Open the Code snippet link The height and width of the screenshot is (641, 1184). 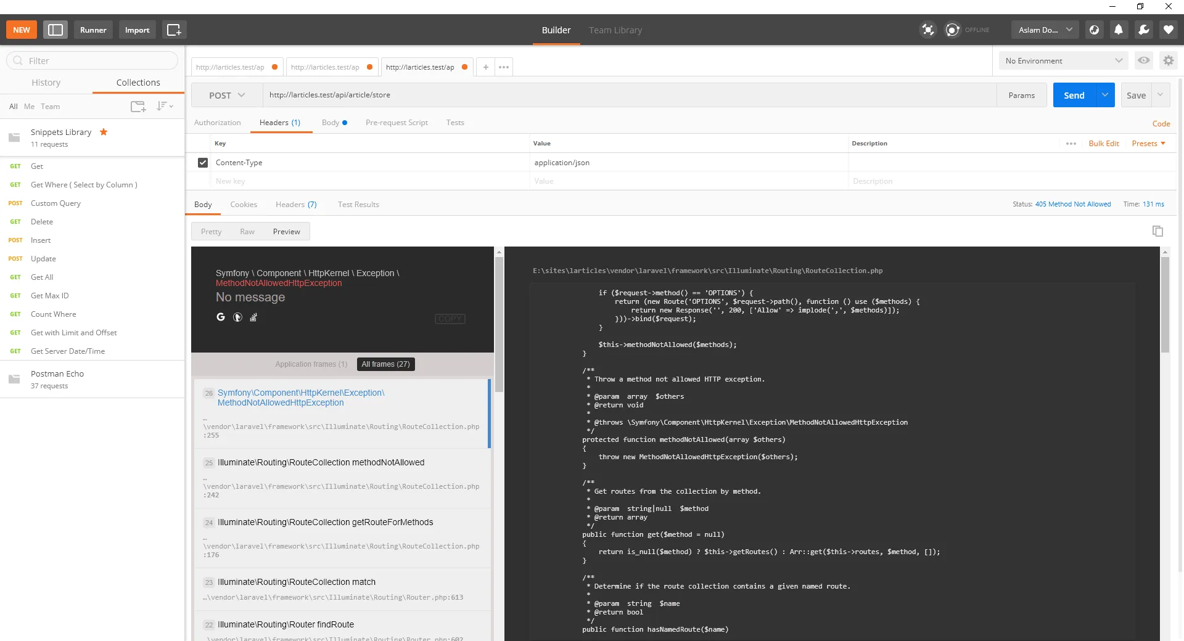(1161, 124)
